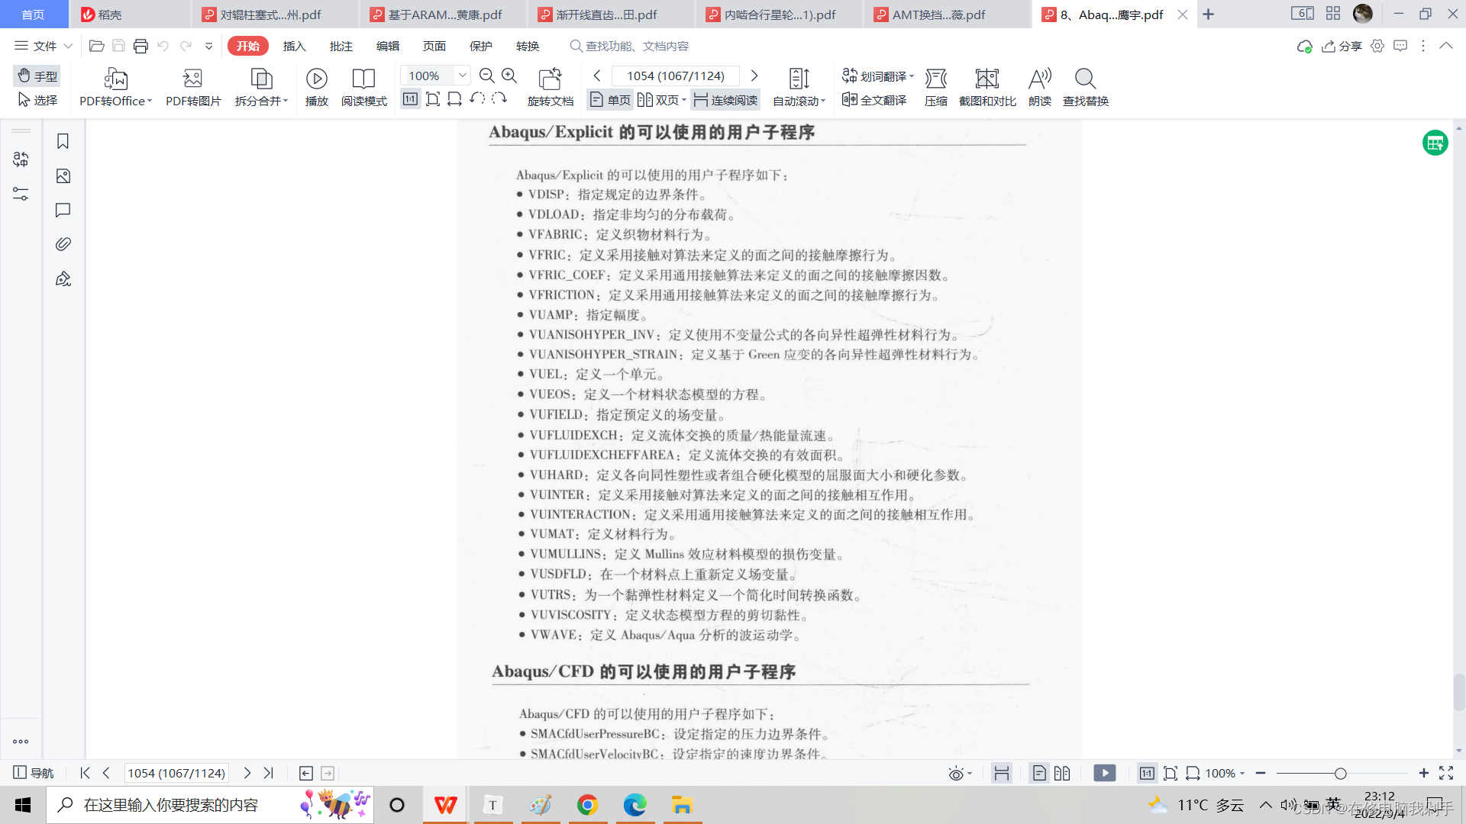Switch to the 编辑 ribbon tab

pos(387,46)
